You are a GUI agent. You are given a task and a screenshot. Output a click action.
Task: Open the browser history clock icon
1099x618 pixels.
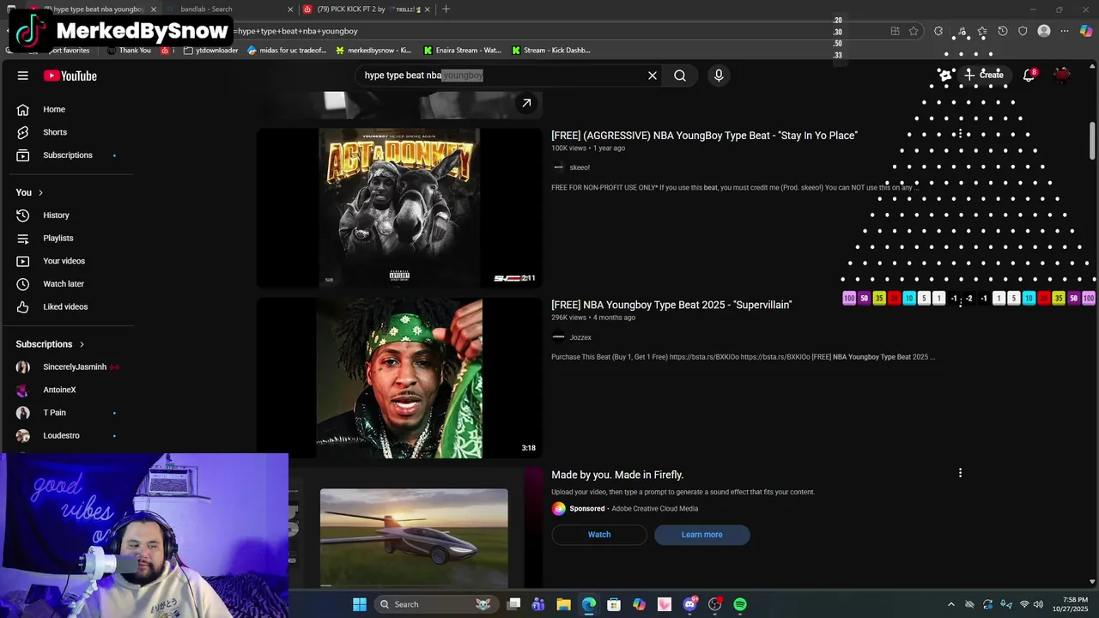pyautogui.click(x=1002, y=31)
